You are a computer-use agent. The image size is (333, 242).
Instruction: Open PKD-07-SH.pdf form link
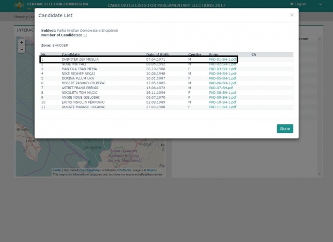click(x=221, y=88)
